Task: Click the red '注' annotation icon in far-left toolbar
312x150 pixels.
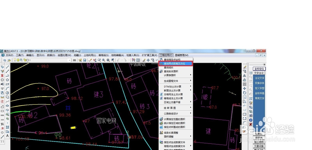Action: 2,101
